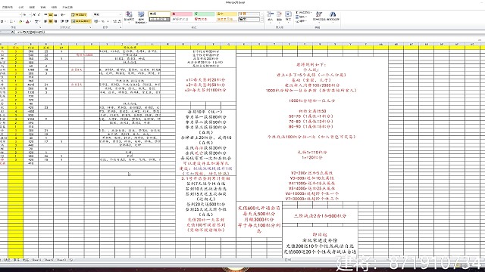Apply the Normal (常规) cell style
Image resolution: width=485 pixels, height=272 pixels.
coord(159,14)
